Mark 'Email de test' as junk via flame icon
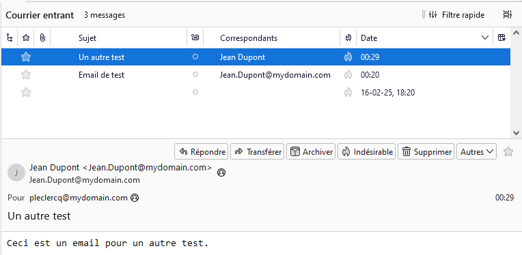This screenshot has width=522, height=255. (x=348, y=75)
